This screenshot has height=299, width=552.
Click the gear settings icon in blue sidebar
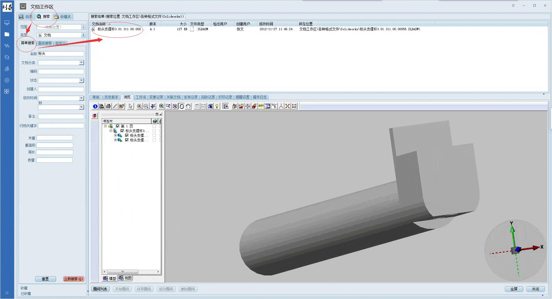[x=7, y=80]
